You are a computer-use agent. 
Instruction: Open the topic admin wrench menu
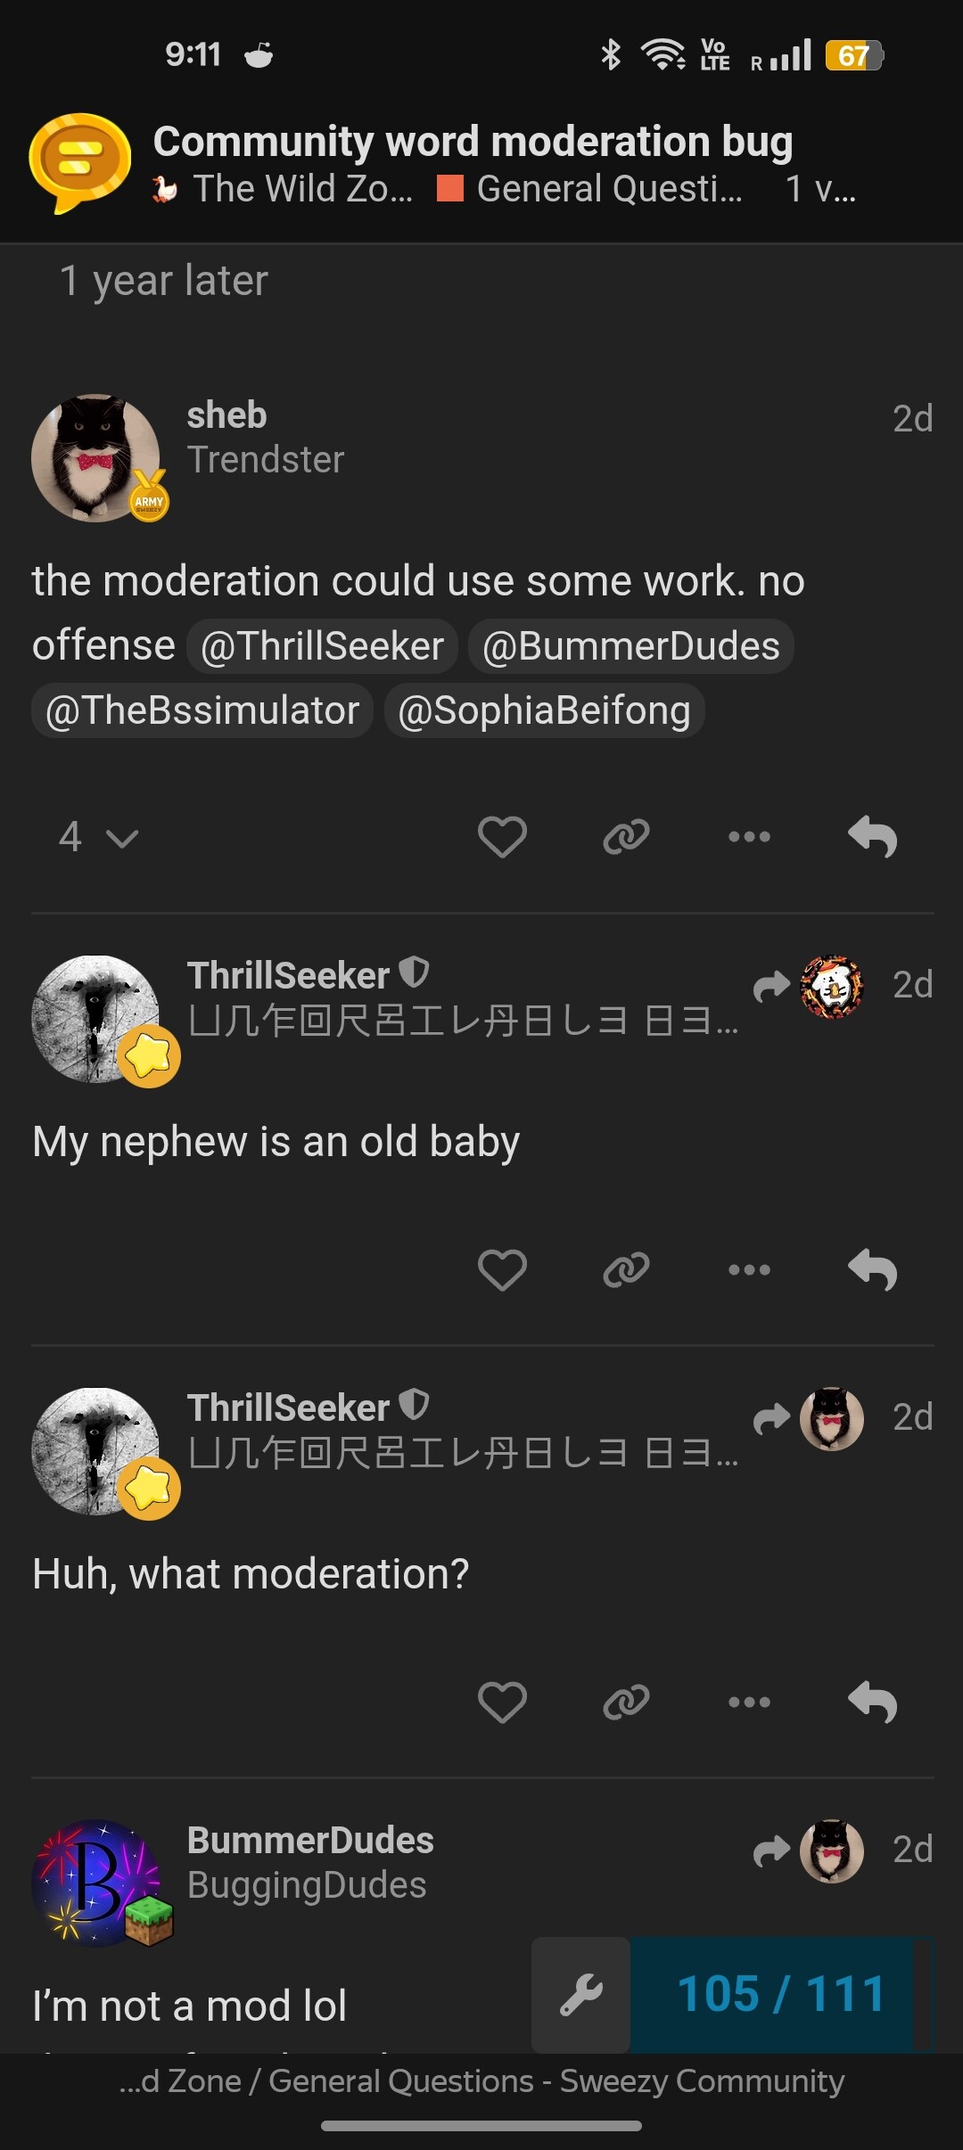581,1994
